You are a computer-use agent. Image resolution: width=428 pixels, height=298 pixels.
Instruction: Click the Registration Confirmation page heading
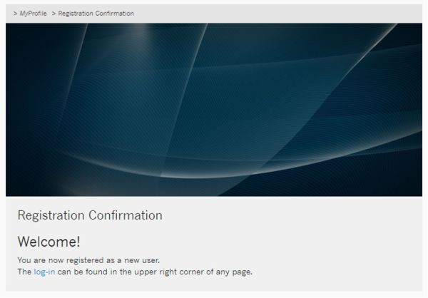coord(90,215)
